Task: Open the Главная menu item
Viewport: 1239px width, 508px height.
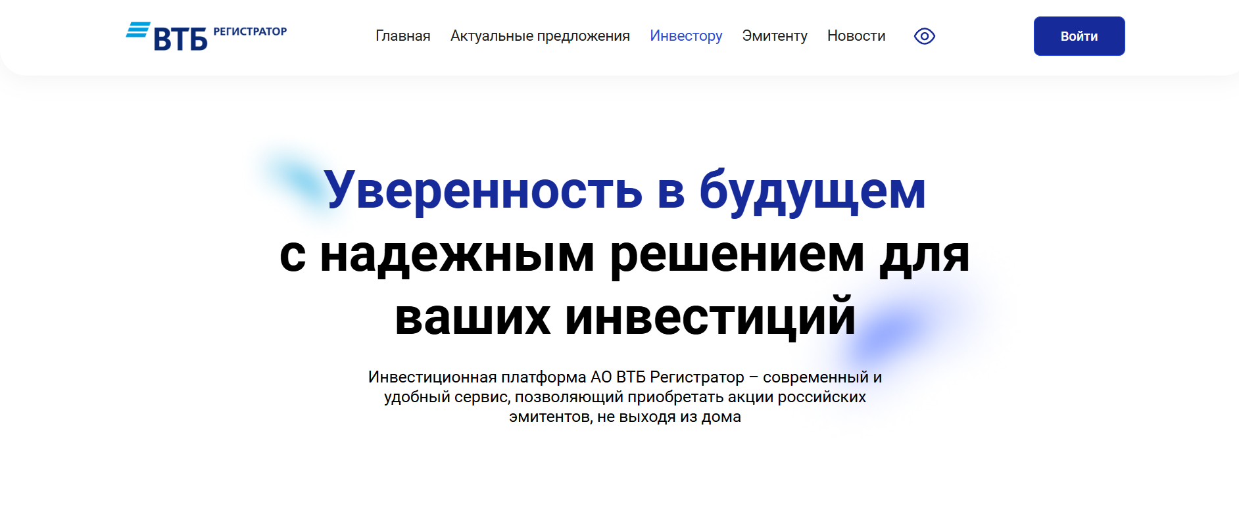Action: [x=403, y=36]
